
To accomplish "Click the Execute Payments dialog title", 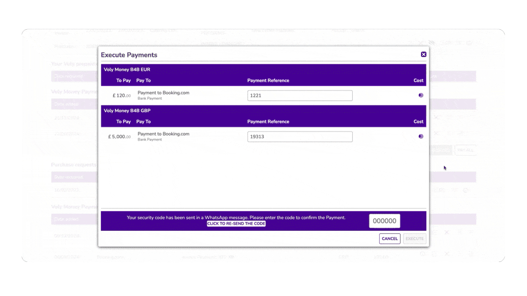I will click(129, 55).
